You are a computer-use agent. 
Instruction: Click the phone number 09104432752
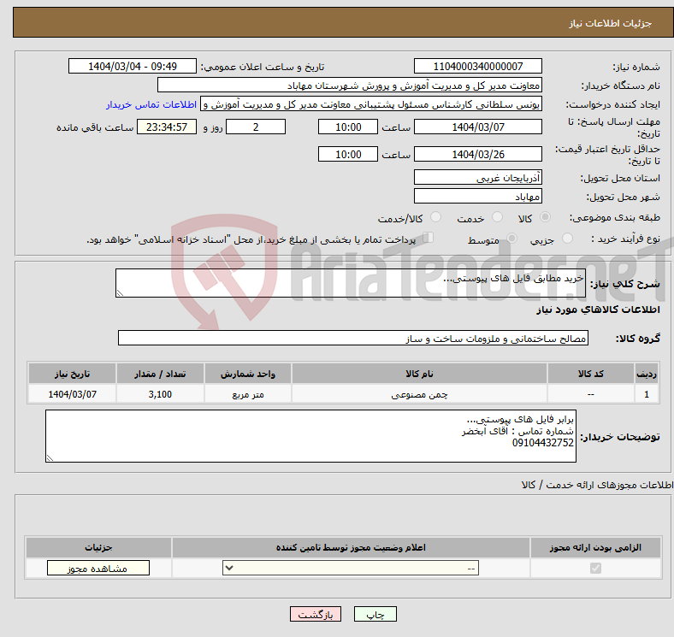click(543, 443)
